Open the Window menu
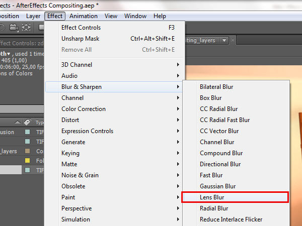 [135, 16]
